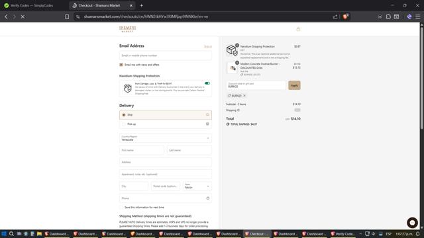Click the share page icon in the address bar
424x238 pixels.
335,17
